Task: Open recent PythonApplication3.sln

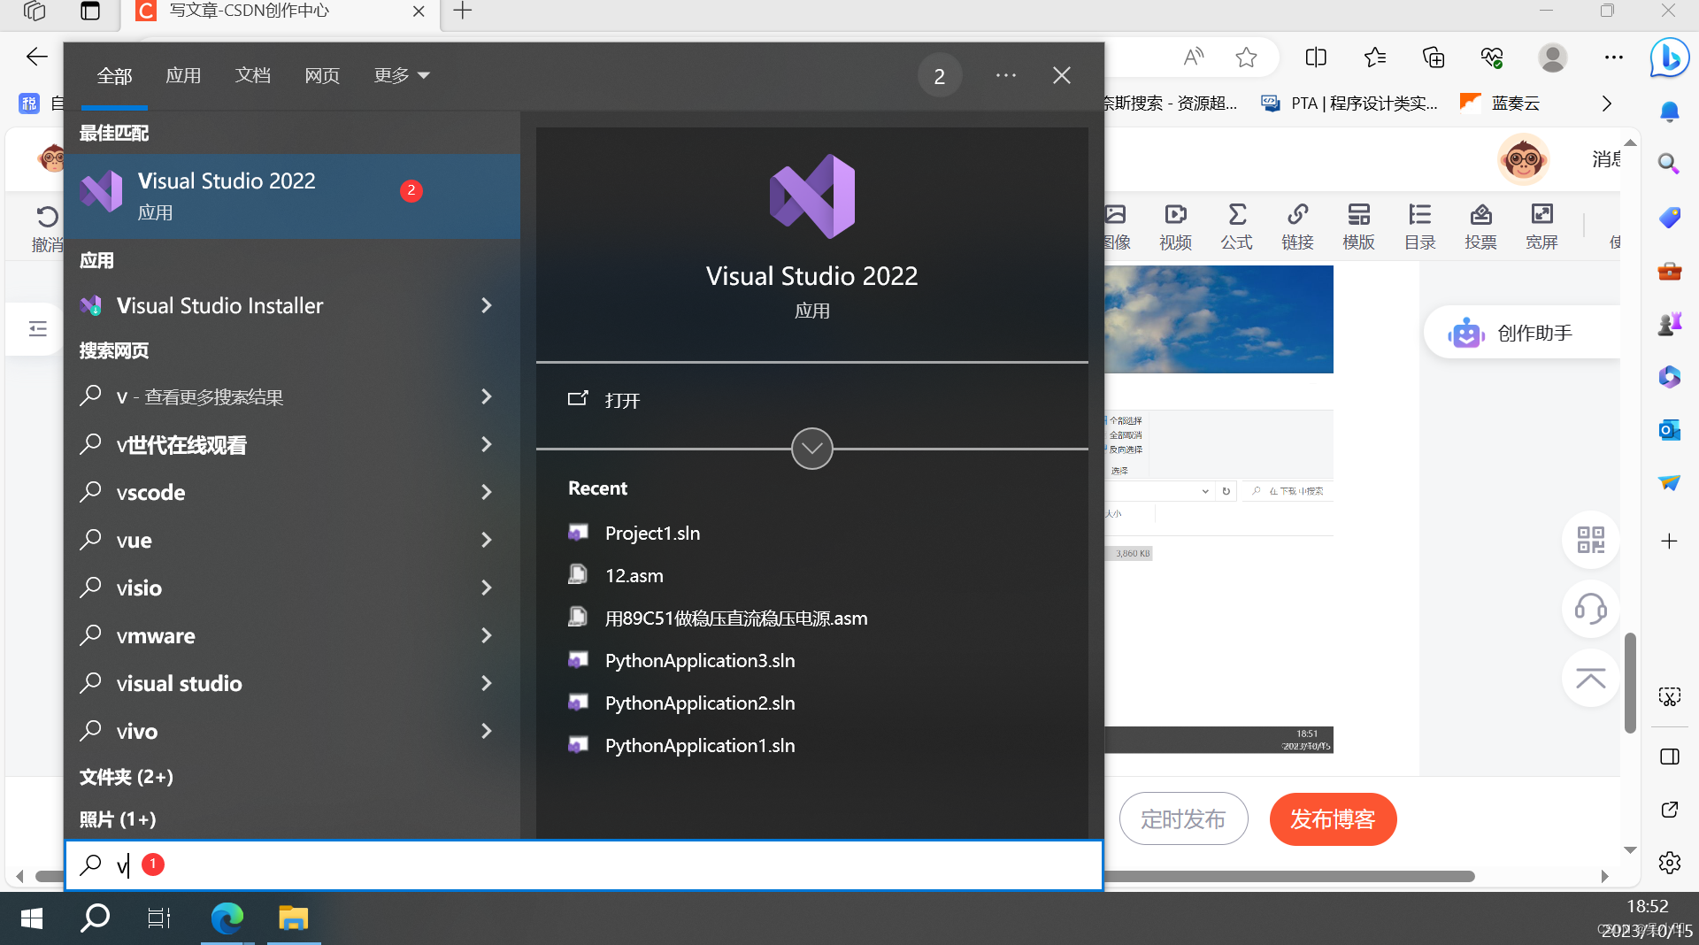Action: click(681, 660)
